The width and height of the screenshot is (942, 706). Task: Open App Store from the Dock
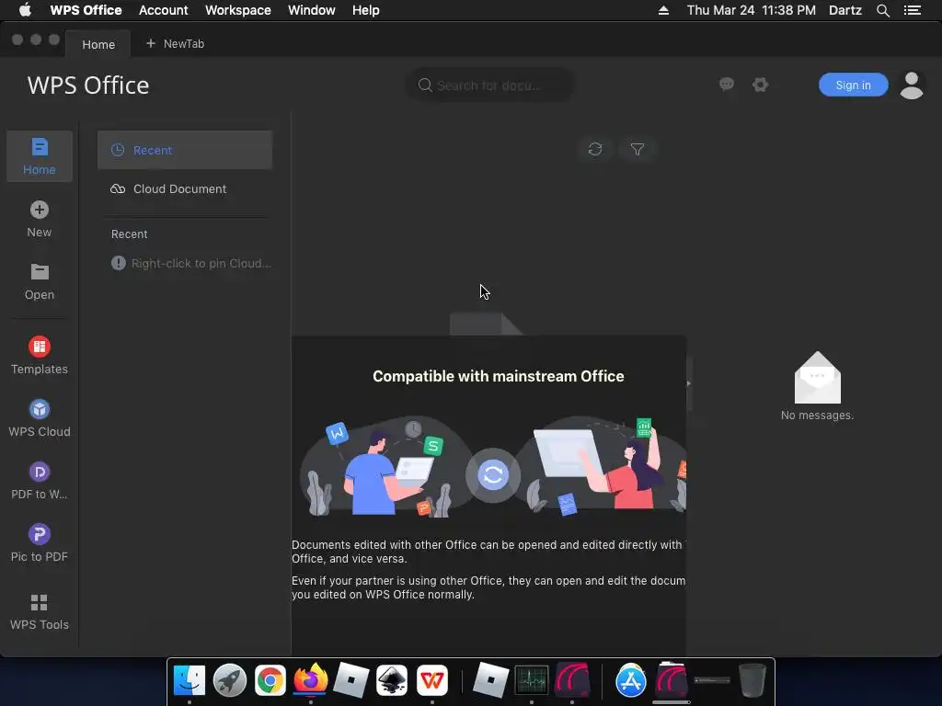tap(631, 680)
